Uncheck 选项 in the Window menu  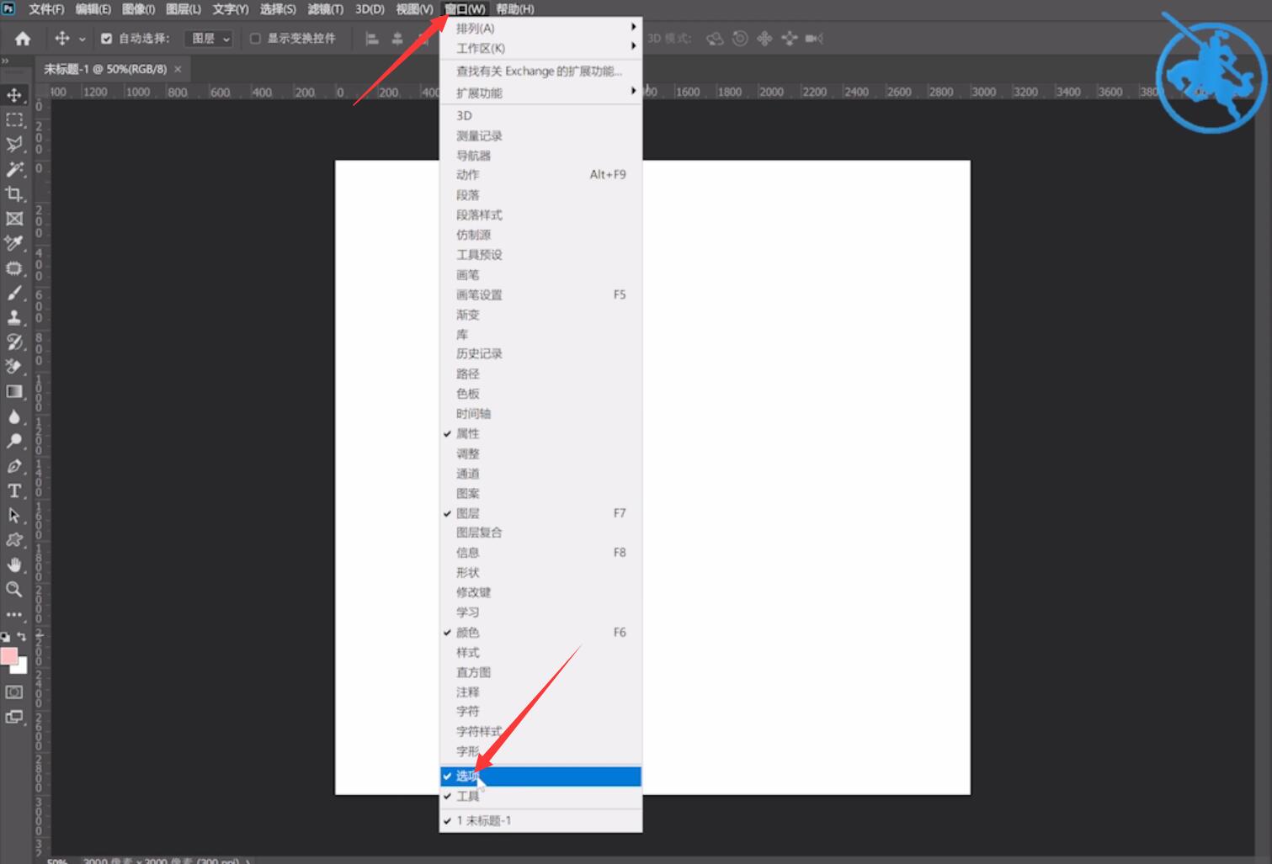540,777
